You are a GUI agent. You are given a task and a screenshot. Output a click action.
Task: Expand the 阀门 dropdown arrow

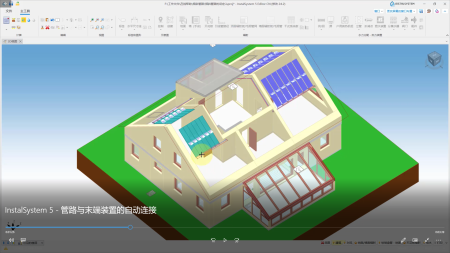click(404, 29)
